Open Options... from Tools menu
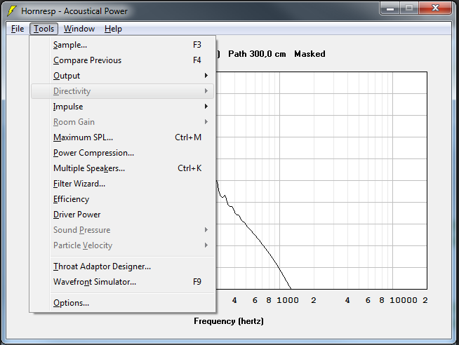Image resolution: width=459 pixels, height=345 pixels. click(122, 303)
